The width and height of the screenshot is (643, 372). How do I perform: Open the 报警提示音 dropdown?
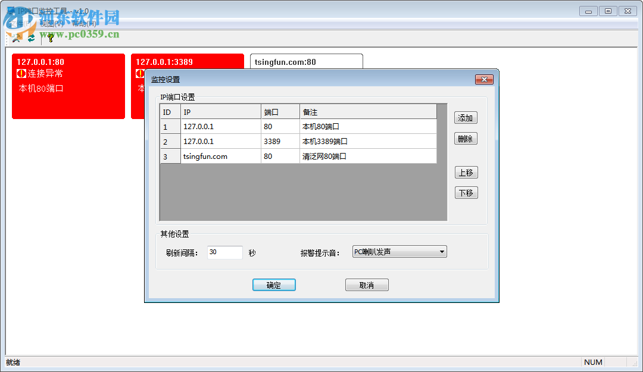click(x=441, y=251)
